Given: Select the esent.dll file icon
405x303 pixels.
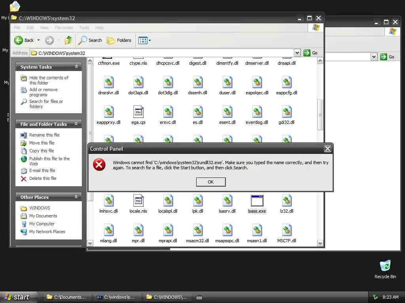Looking at the screenshot, I should 227,112.
